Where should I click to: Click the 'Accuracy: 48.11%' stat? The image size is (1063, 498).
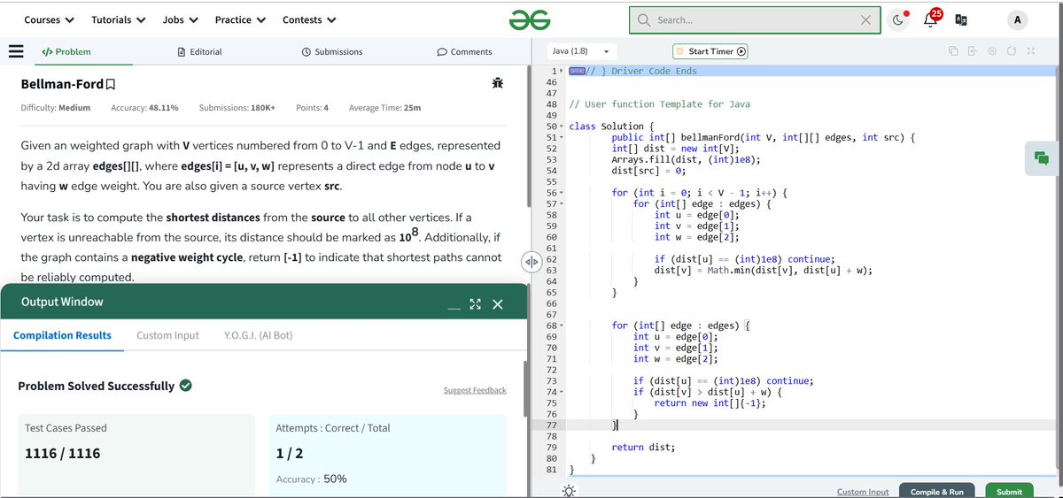click(144, 108)
